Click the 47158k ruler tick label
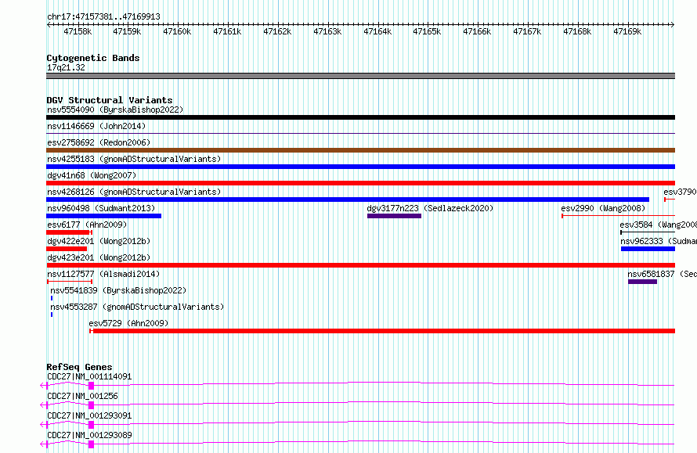This screenshot has height=453, width=697. (x=78, y=31)
